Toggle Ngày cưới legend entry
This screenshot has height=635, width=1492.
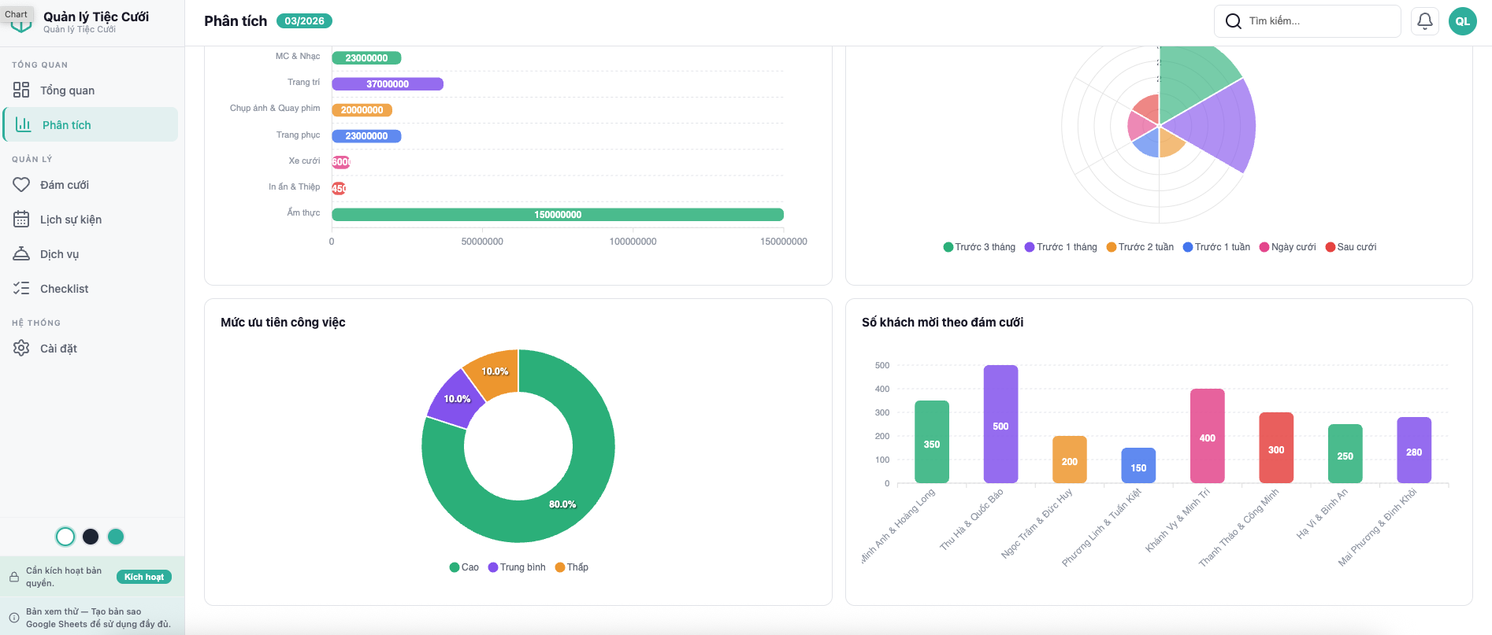[x=1288, y=247]
